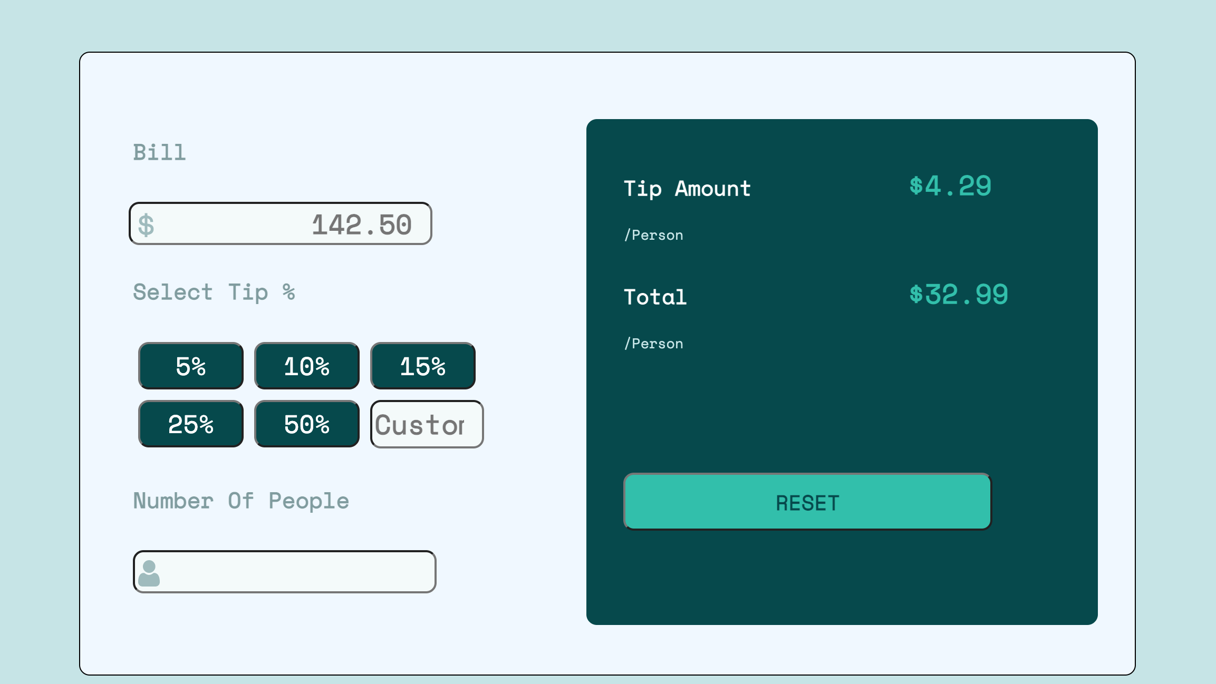Click /Person text under Total
Screen dimensions: 1216x684
click(x=654, y=344)
